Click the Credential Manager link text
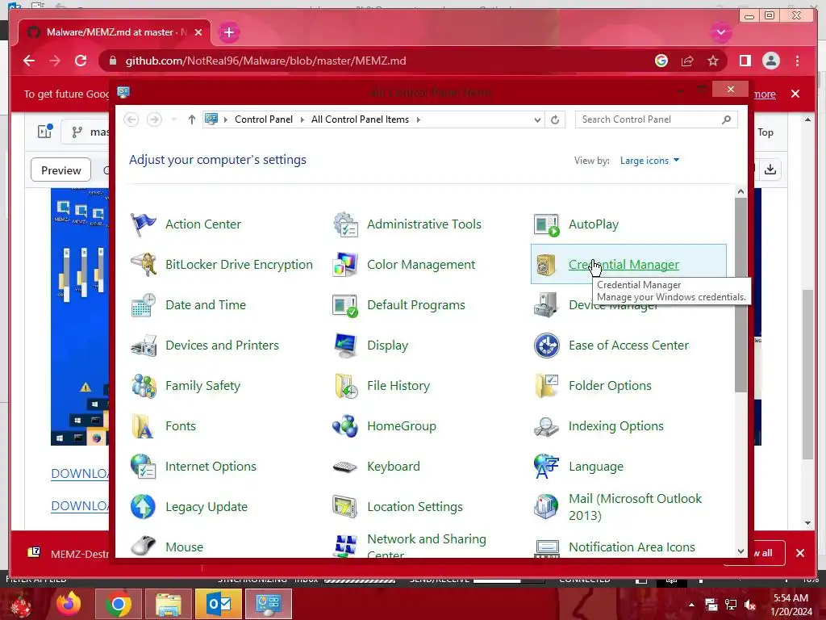The width and height of the screenshot is (826, 620). [x=624, y=265]
